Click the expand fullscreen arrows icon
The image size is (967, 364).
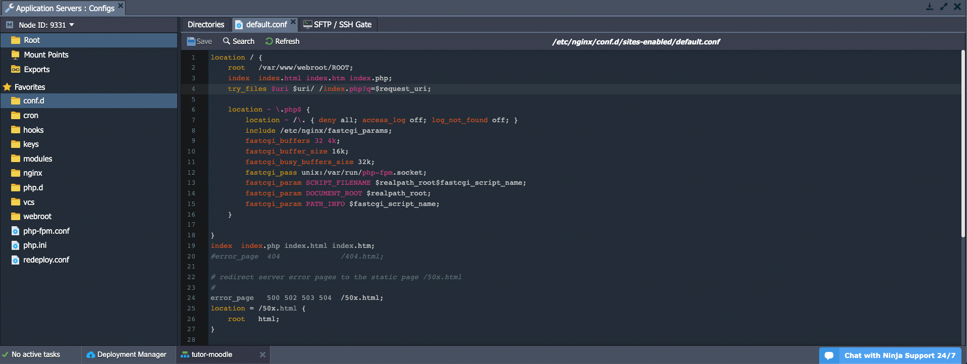tap(943, 7)
